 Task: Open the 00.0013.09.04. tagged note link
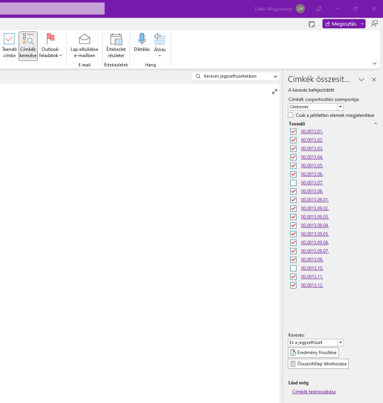(x=315, y=226)
